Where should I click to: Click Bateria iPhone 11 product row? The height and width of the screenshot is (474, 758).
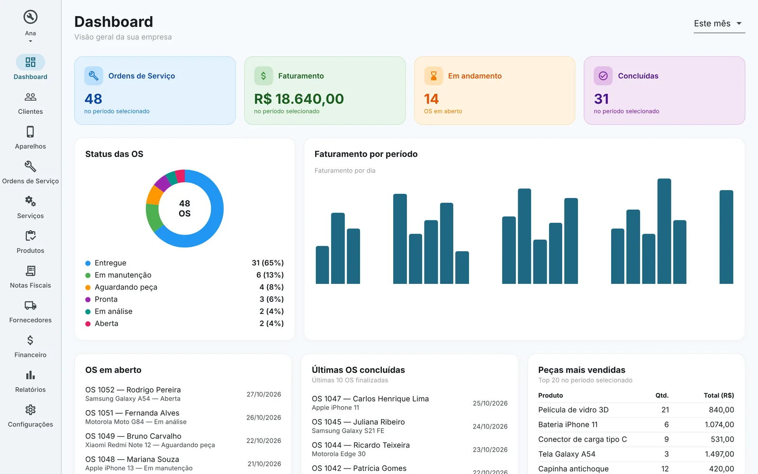tap(636, 425)
